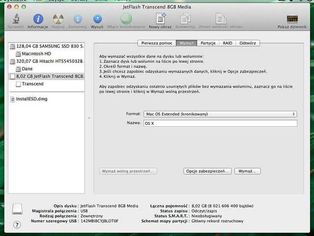Open the Informacje info icon
Viewport: 314px width, 236px height.
pos(38,19)
